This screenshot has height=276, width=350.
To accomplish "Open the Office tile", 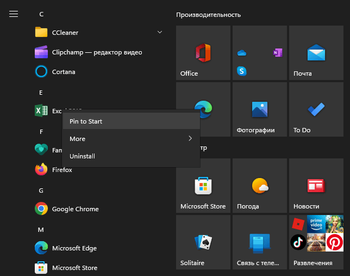I will click(x=203, y=53).
